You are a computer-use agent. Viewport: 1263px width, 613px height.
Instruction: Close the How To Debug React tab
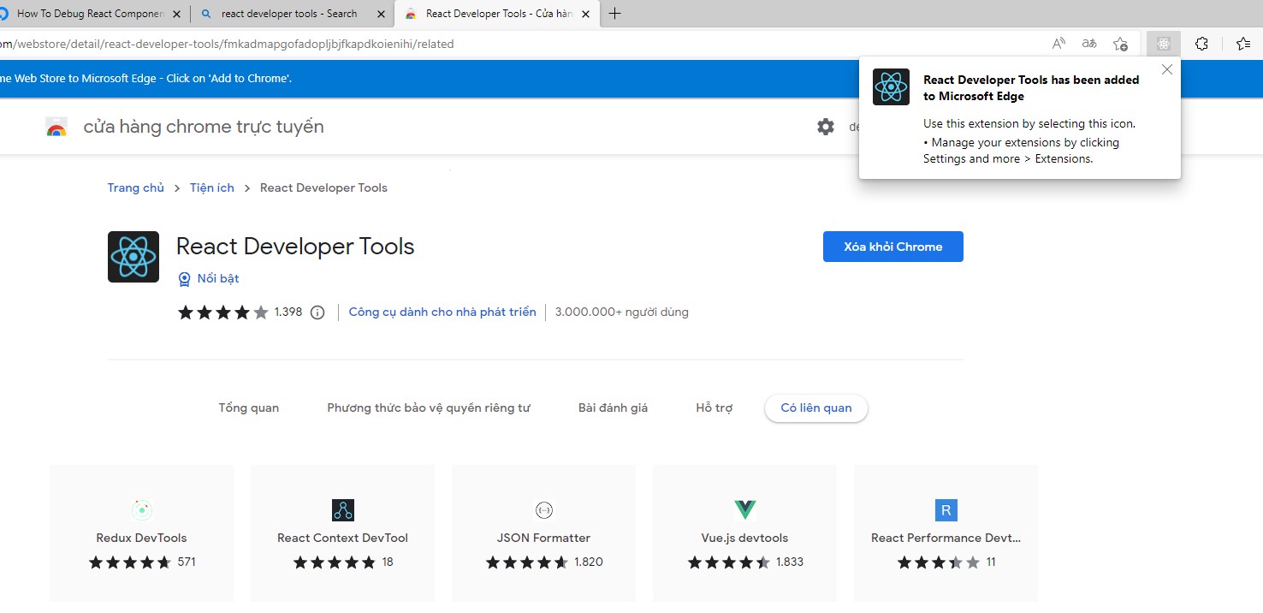coord(176,14)
